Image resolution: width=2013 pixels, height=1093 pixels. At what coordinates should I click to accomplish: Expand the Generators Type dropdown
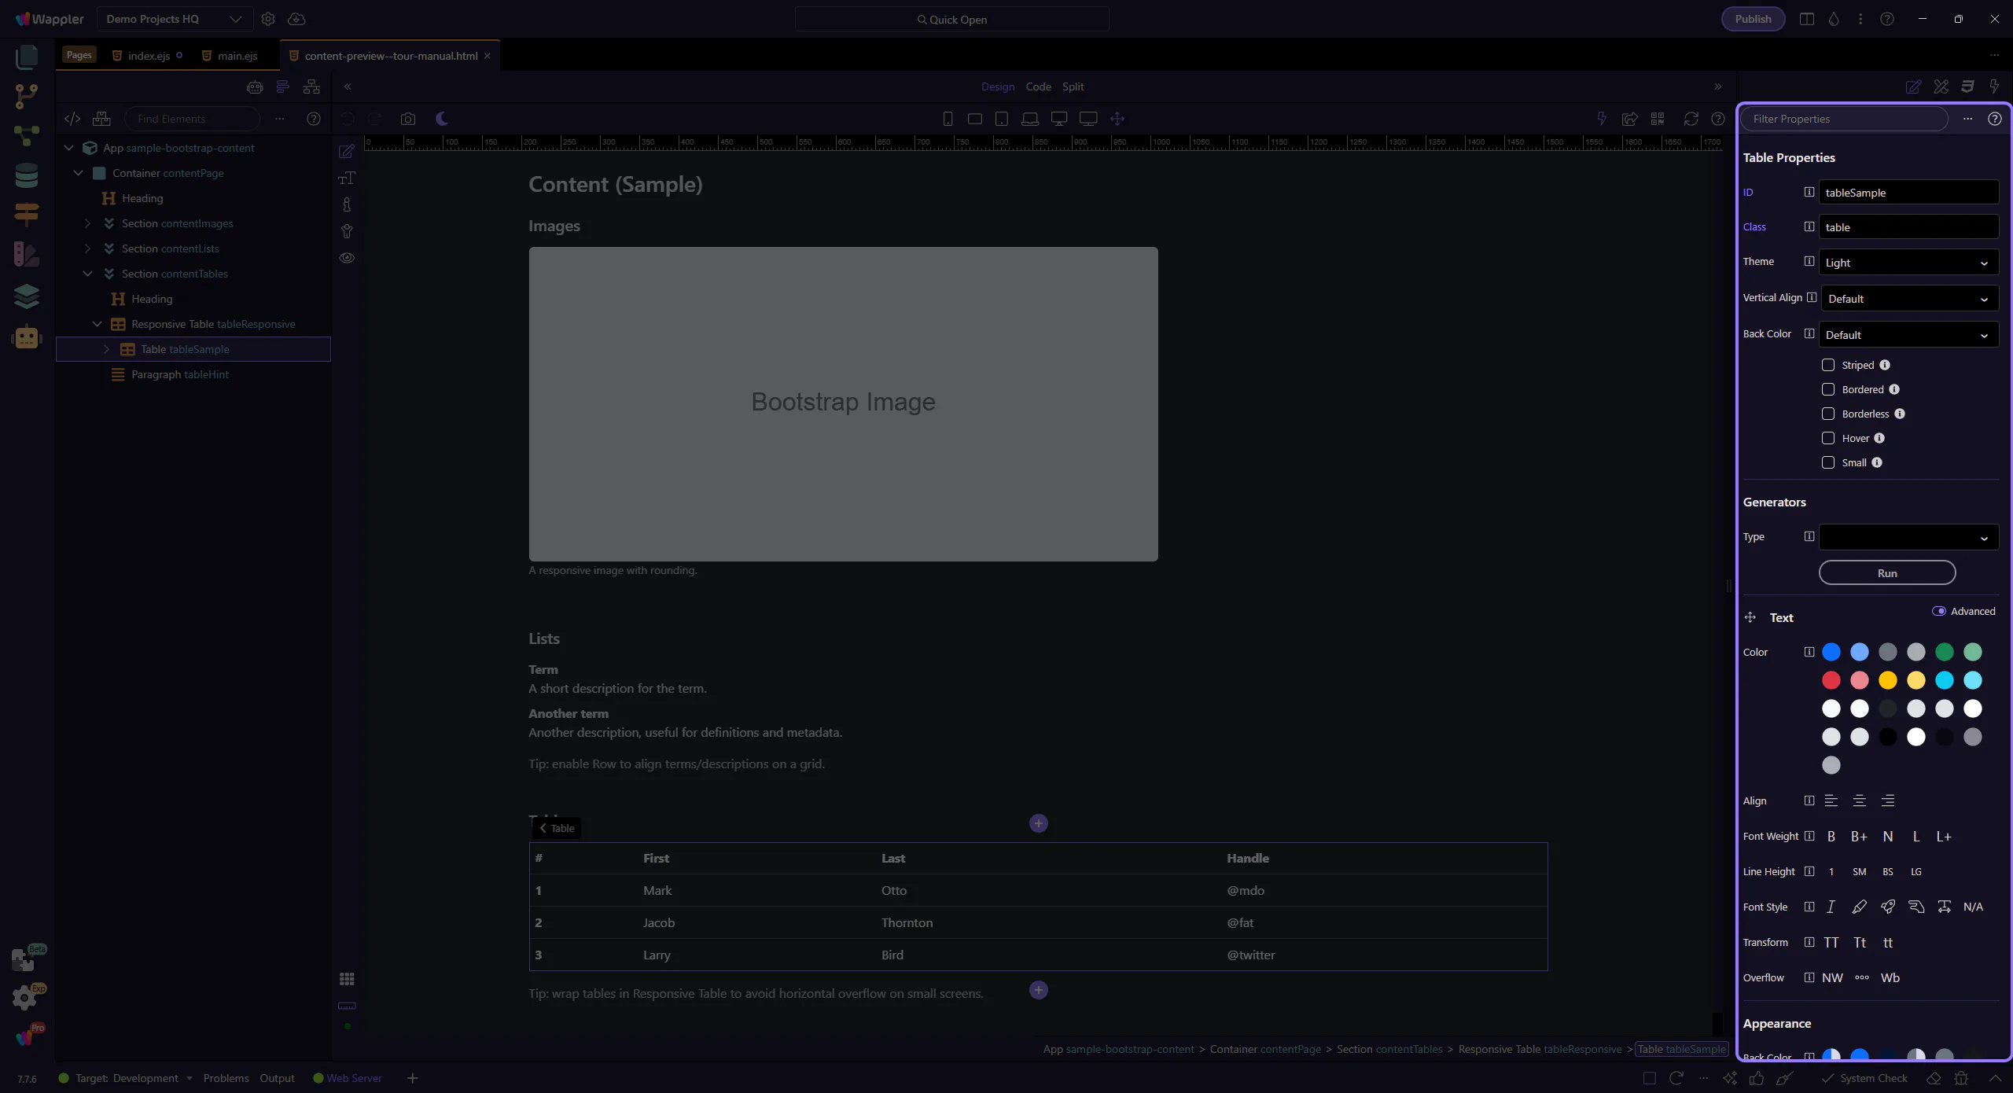pyautogui.click(x=1908, y=538)
